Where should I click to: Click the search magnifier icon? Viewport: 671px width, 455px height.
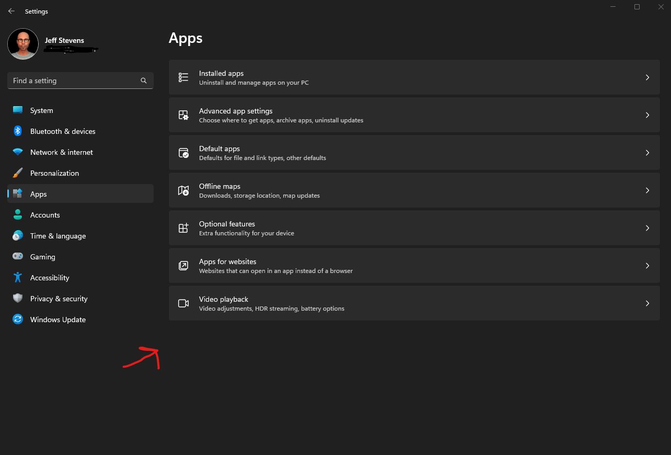pos(144,81)
